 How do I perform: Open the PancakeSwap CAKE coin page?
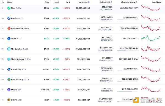pos(20,80)
